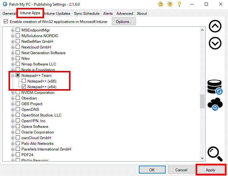Click the scroll down circle arrow icon
This screenshot has height=176, width=228.
(215, 43)
